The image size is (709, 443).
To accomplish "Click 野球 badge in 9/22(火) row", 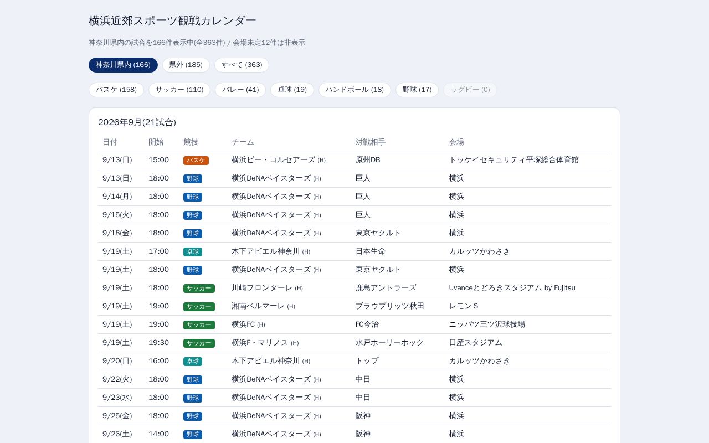I will (193, 380).
